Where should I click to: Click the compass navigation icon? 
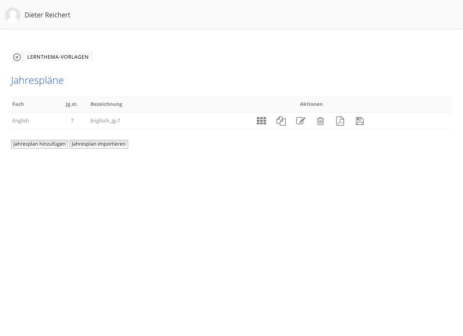17,57
